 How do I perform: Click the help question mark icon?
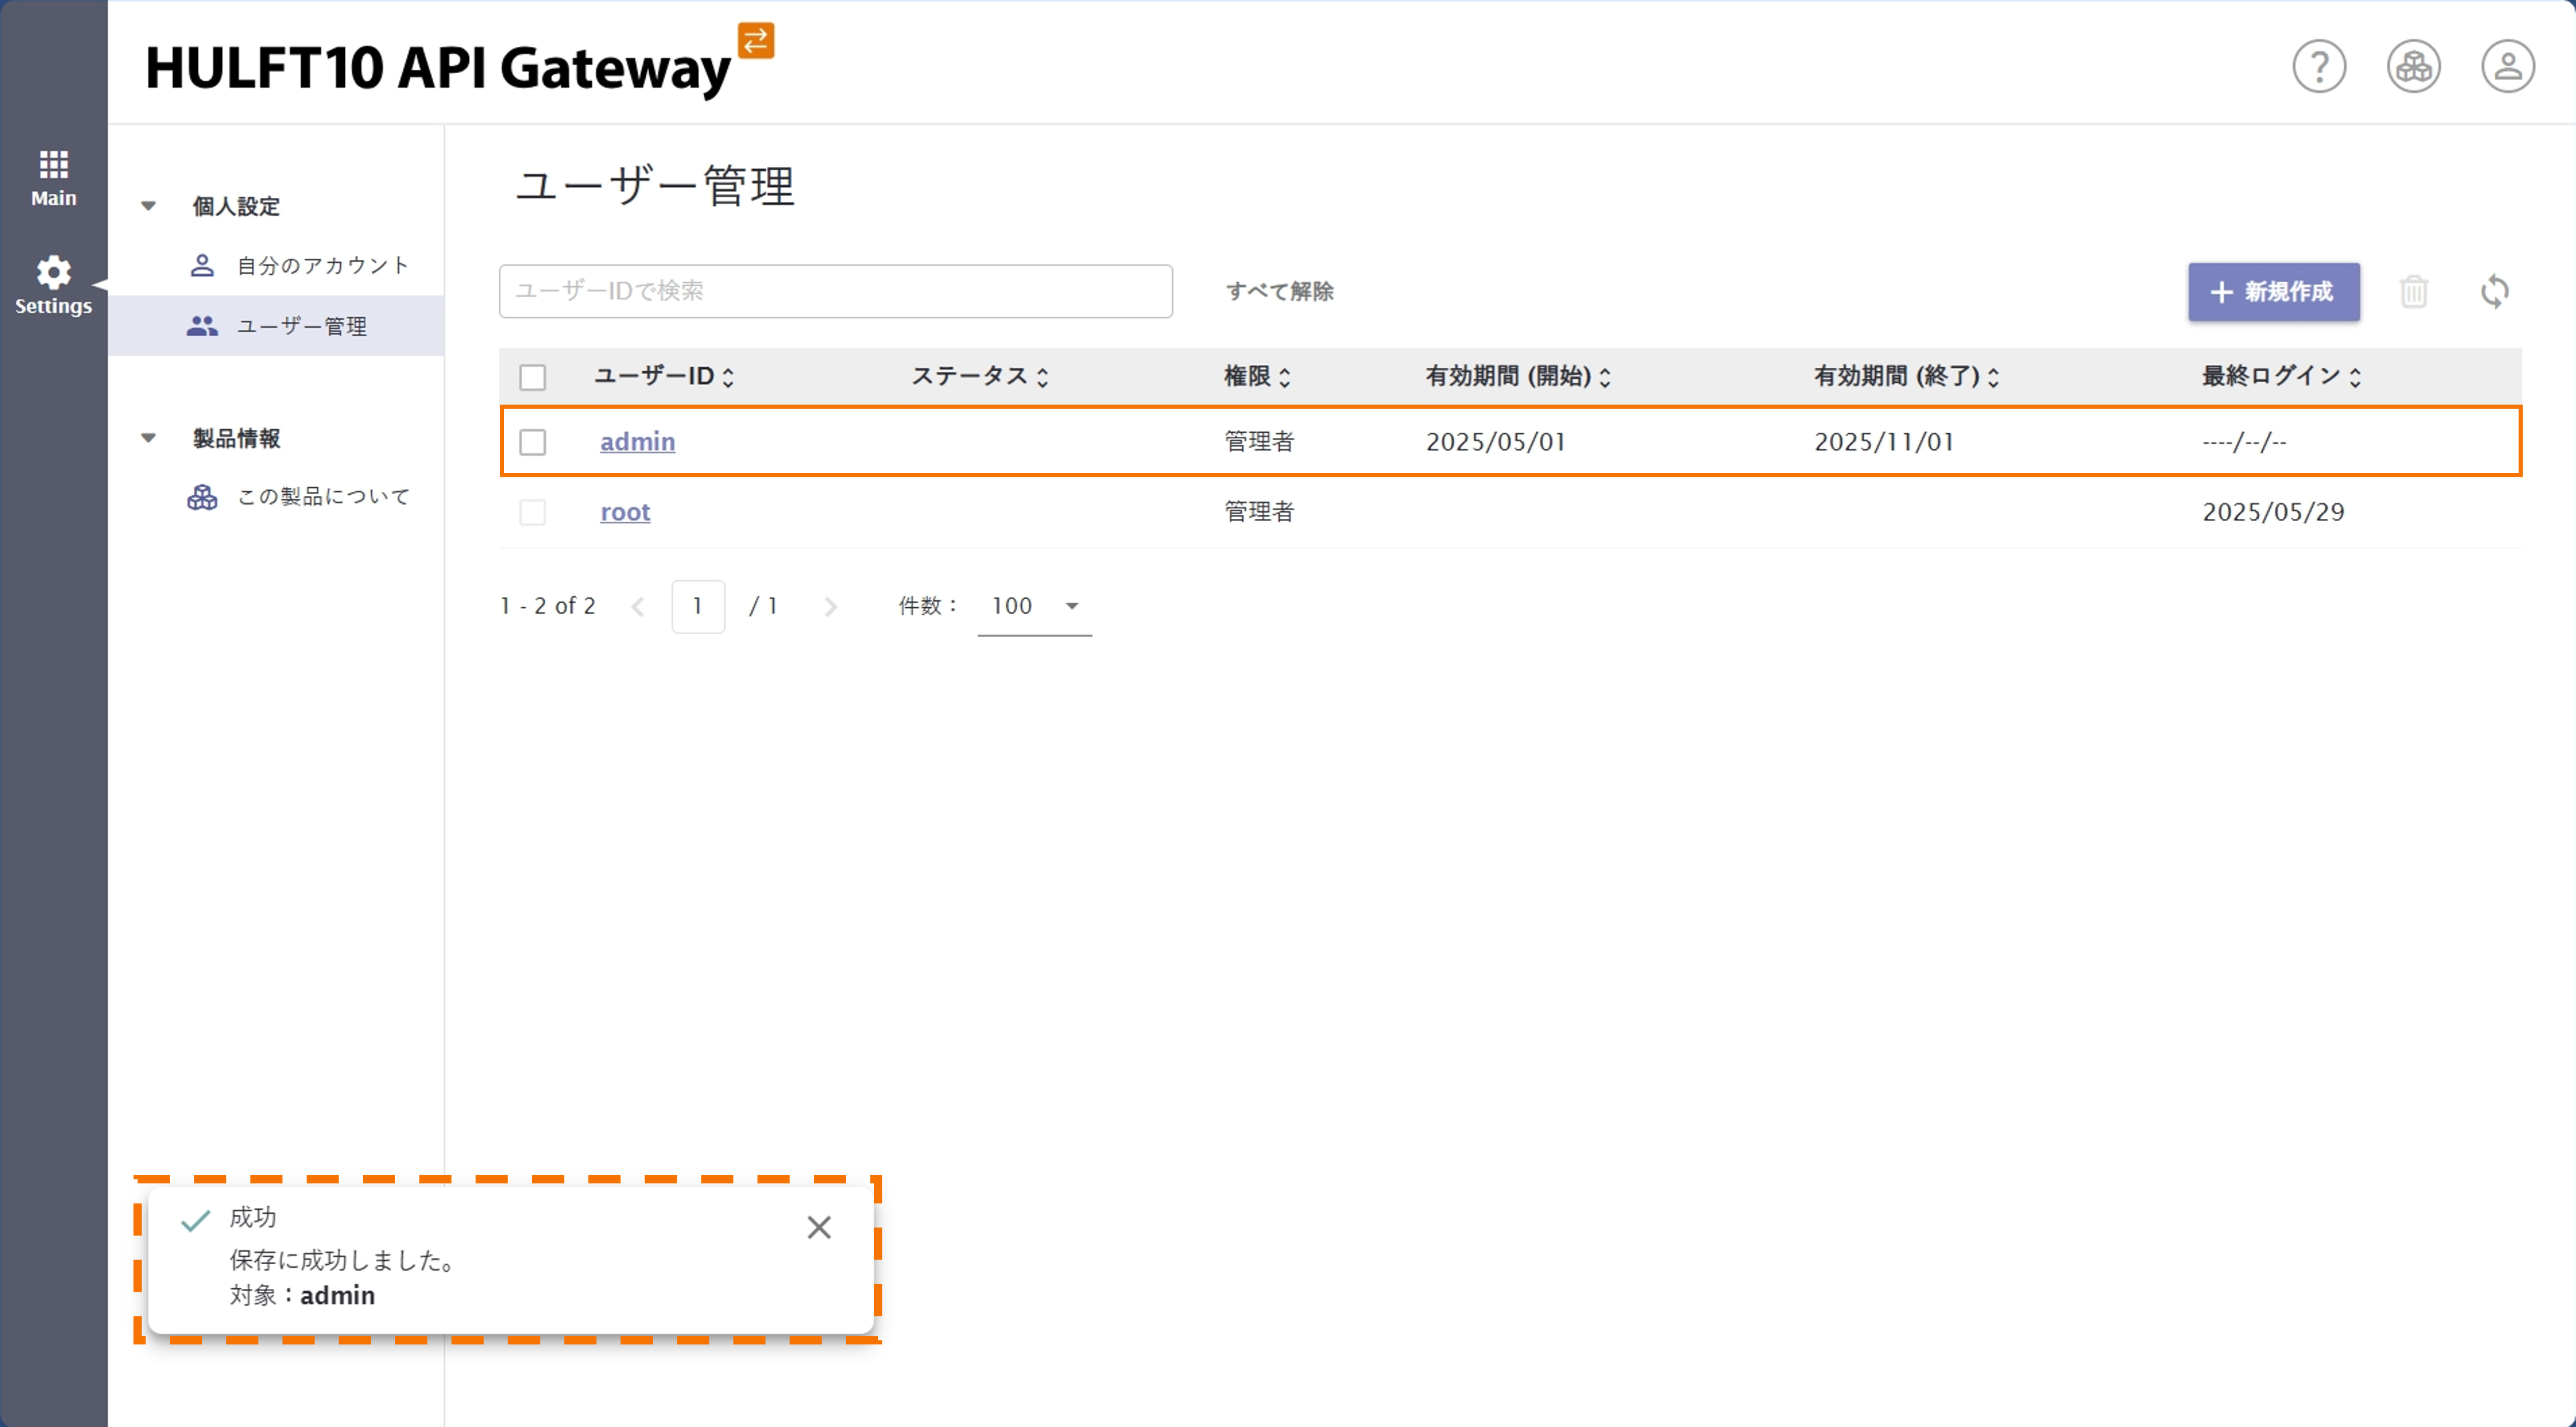[x=2319, y=67]
